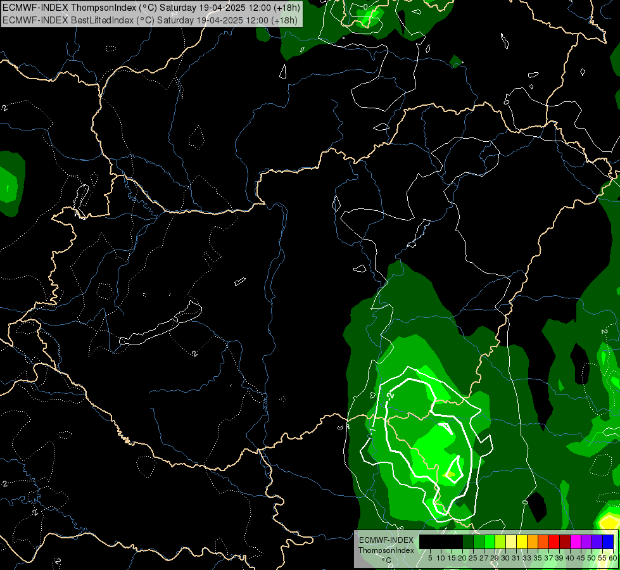
Task: Click the legend tick value 27
Action: pyautogui.click(x=484, y=558)
